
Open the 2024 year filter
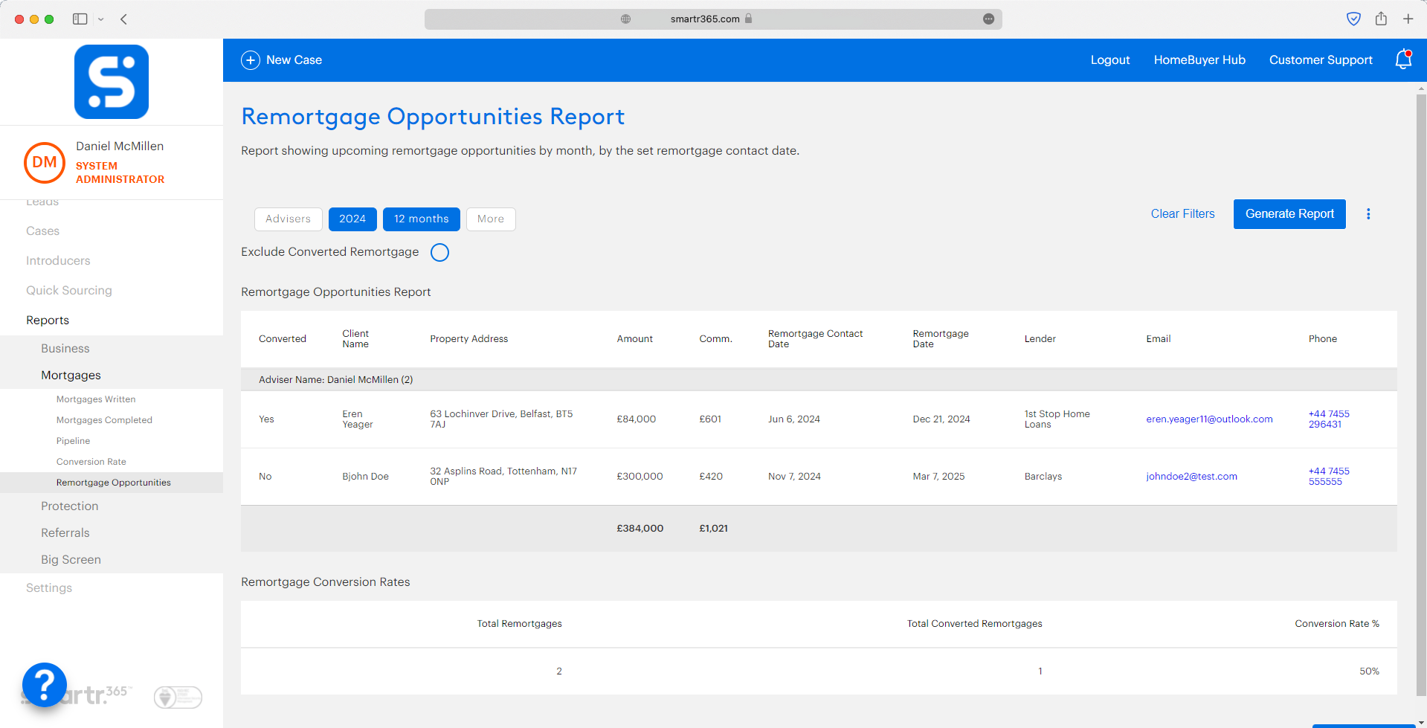[x=352, y=219]
